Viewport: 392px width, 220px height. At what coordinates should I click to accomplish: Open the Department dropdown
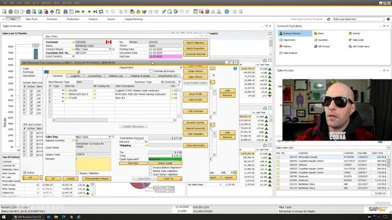(x=181, y=68)
